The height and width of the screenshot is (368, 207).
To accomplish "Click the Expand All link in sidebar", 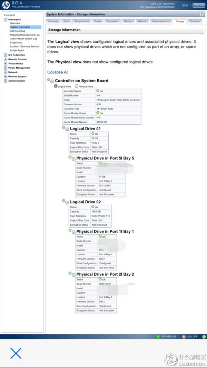I will (x=9, y=15).
